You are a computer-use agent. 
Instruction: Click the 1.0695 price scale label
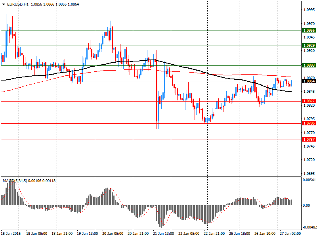click(309, 174)
